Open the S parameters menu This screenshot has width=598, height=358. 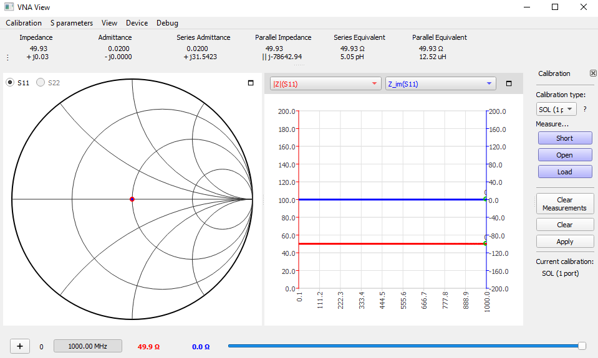[71, 23]
